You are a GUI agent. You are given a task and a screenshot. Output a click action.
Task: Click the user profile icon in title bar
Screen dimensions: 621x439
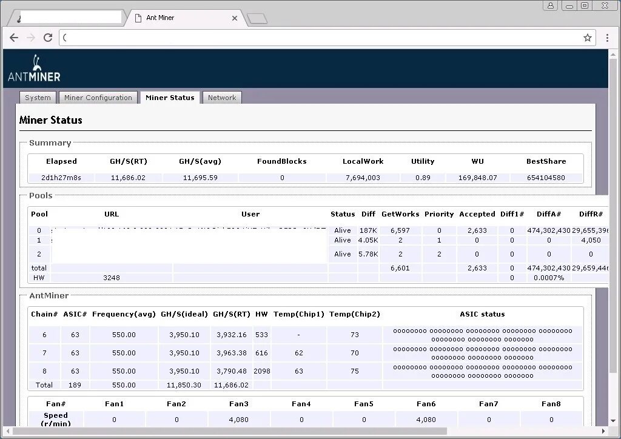click(x=551, y=5)
